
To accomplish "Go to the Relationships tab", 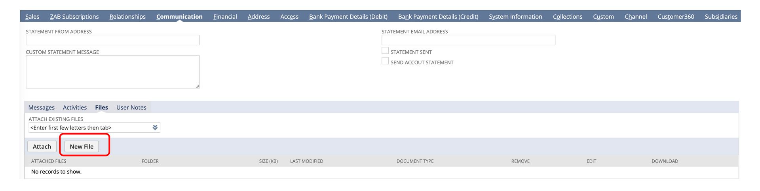I will coord(127,17).
